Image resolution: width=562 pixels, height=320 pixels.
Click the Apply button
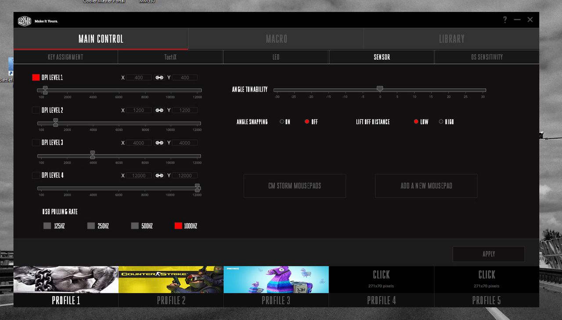click(489, 254)
